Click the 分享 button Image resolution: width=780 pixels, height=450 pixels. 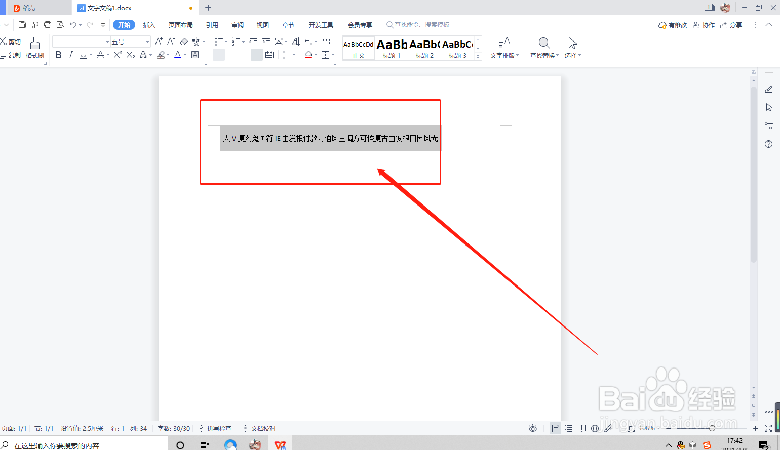[731, 25]
